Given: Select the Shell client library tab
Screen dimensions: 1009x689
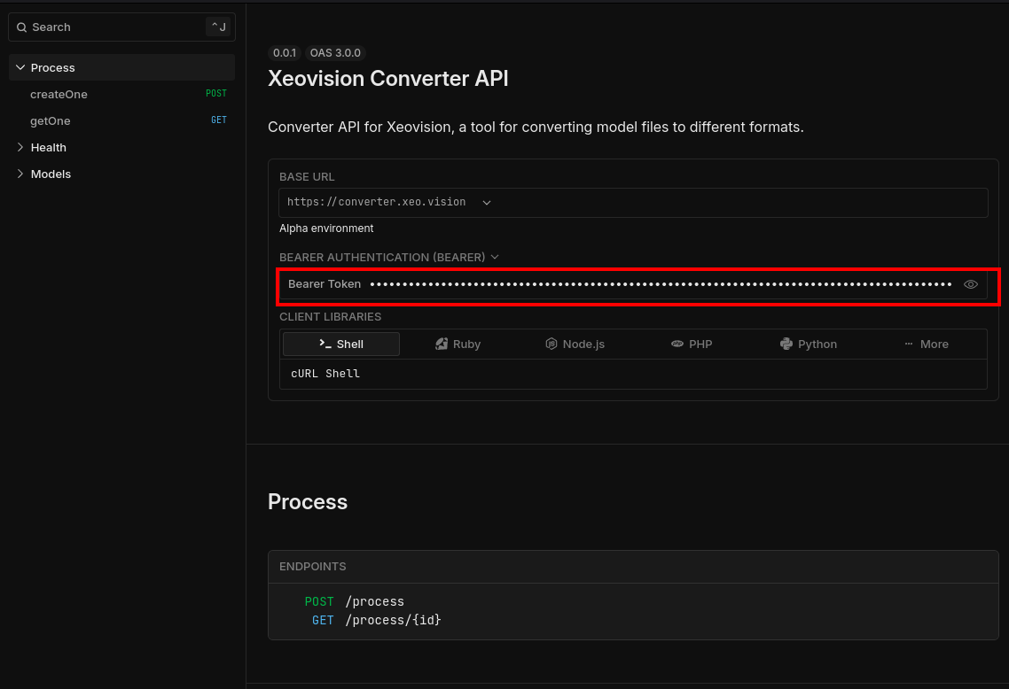Looking at the screenshot, I should tap(341, 344).
